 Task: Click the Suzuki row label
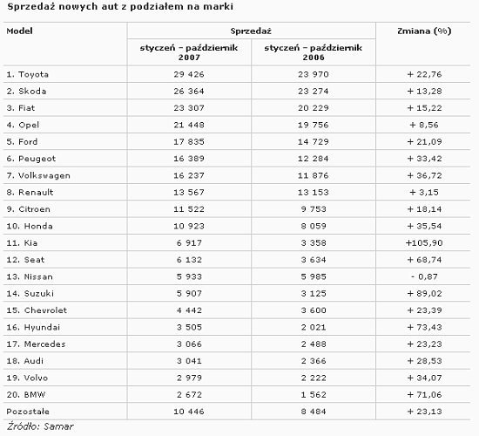coord(30,293)
